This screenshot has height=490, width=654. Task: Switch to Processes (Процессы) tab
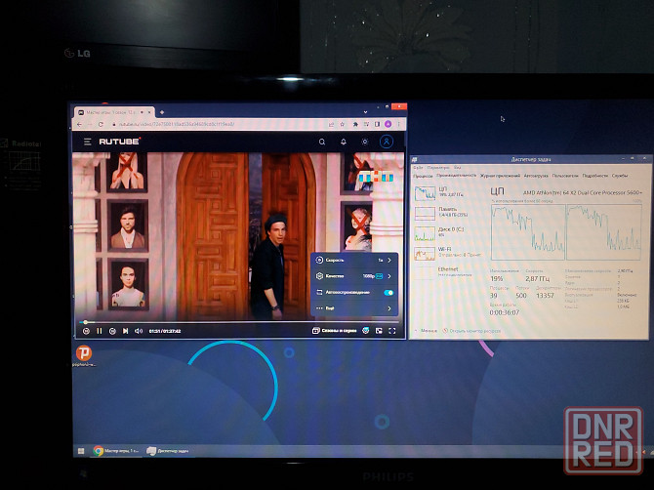point(423,176)
